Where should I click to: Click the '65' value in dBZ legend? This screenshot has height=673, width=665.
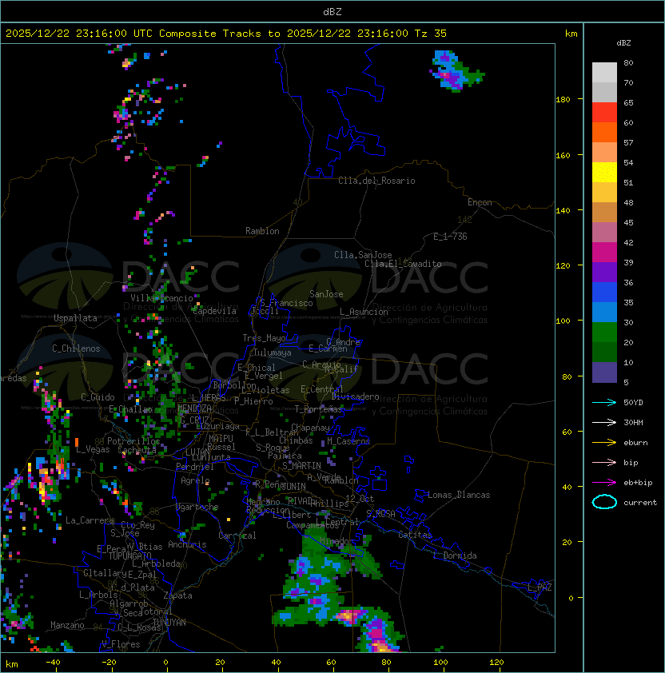pyautogui.click(x=628, y=102)
